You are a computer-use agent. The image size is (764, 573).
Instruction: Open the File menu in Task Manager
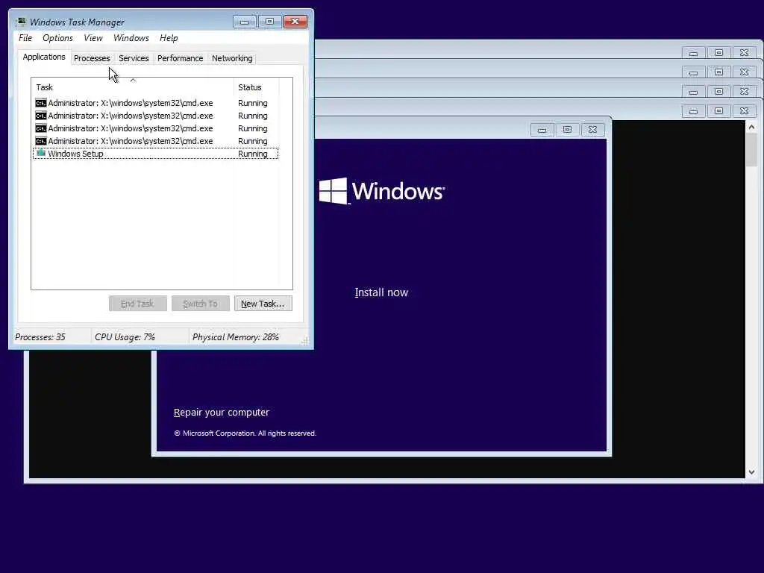point(25,38)
